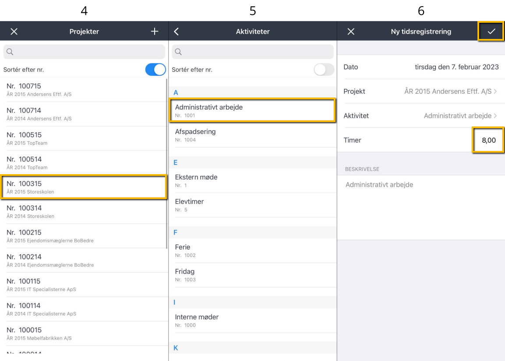Select the Afspadsering activity

click(252, 135)
